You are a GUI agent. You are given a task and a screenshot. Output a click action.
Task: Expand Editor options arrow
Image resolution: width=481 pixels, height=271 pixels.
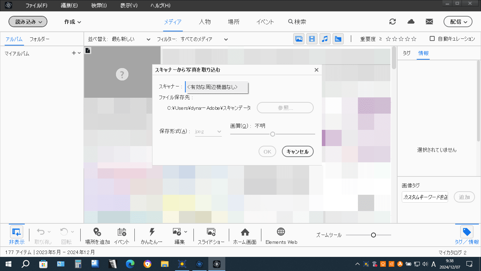tap(186, 232)
